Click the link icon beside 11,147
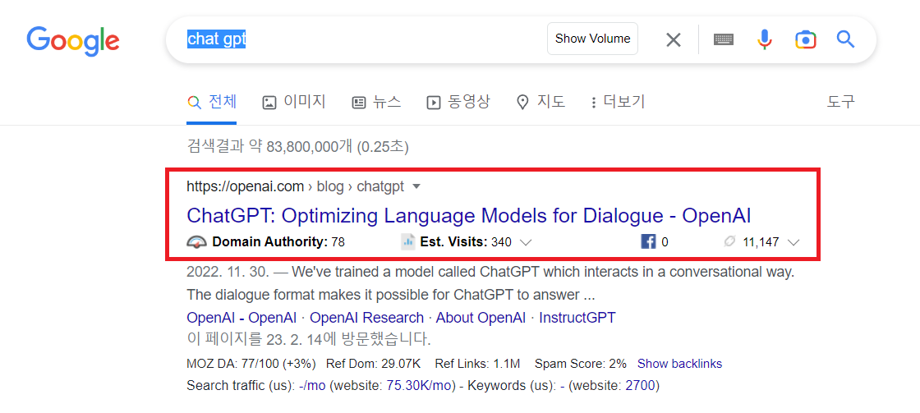This screenshot has height=413, width=920. [730, 241]
